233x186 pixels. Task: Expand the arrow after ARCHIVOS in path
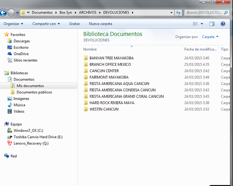point(100,13)
